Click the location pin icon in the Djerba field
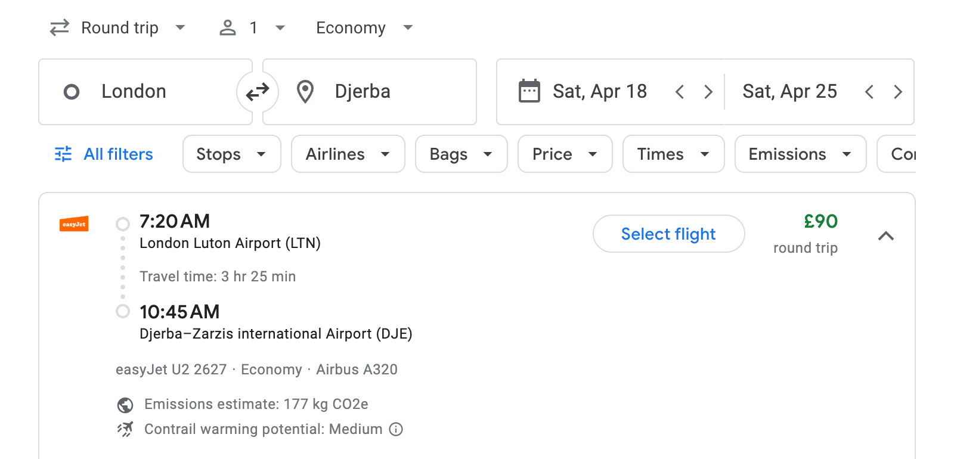The width and height of the screenshot is (954, 459). 305,91
